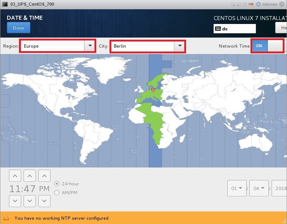Decrease the minutes with down arrow
The image size is (287, 224).
pos(30,201)
